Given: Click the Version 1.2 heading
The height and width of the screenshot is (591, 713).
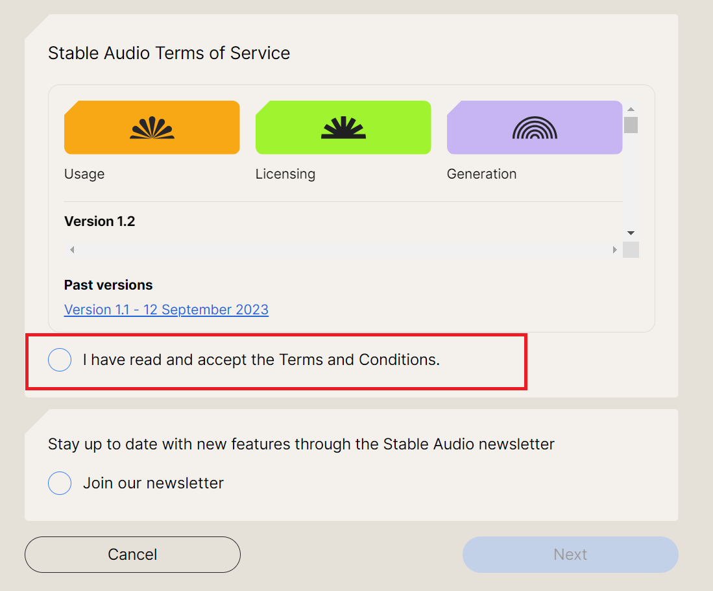Looking at the screenshot, I should click(x=99, y=221).
